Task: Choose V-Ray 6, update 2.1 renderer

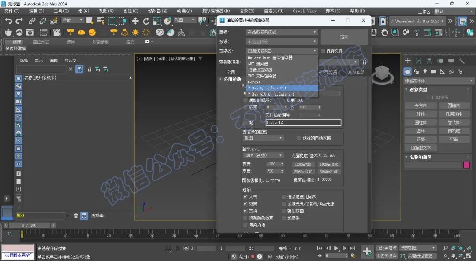Action: pyautogui.click(x=282, y=88)
